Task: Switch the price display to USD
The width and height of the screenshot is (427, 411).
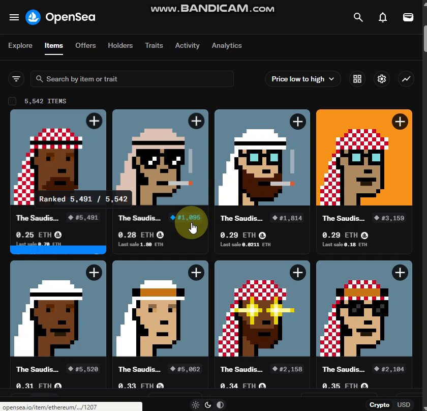Action: [x=404, y=405]
